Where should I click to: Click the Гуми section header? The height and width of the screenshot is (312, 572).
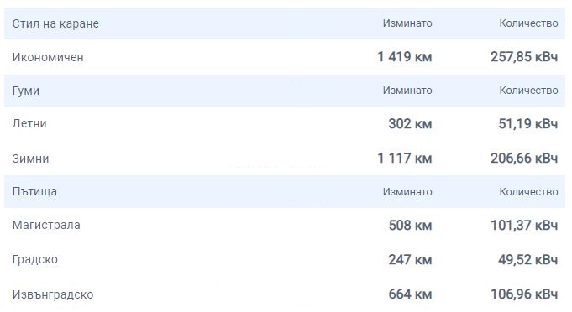(x=285, y=91)
